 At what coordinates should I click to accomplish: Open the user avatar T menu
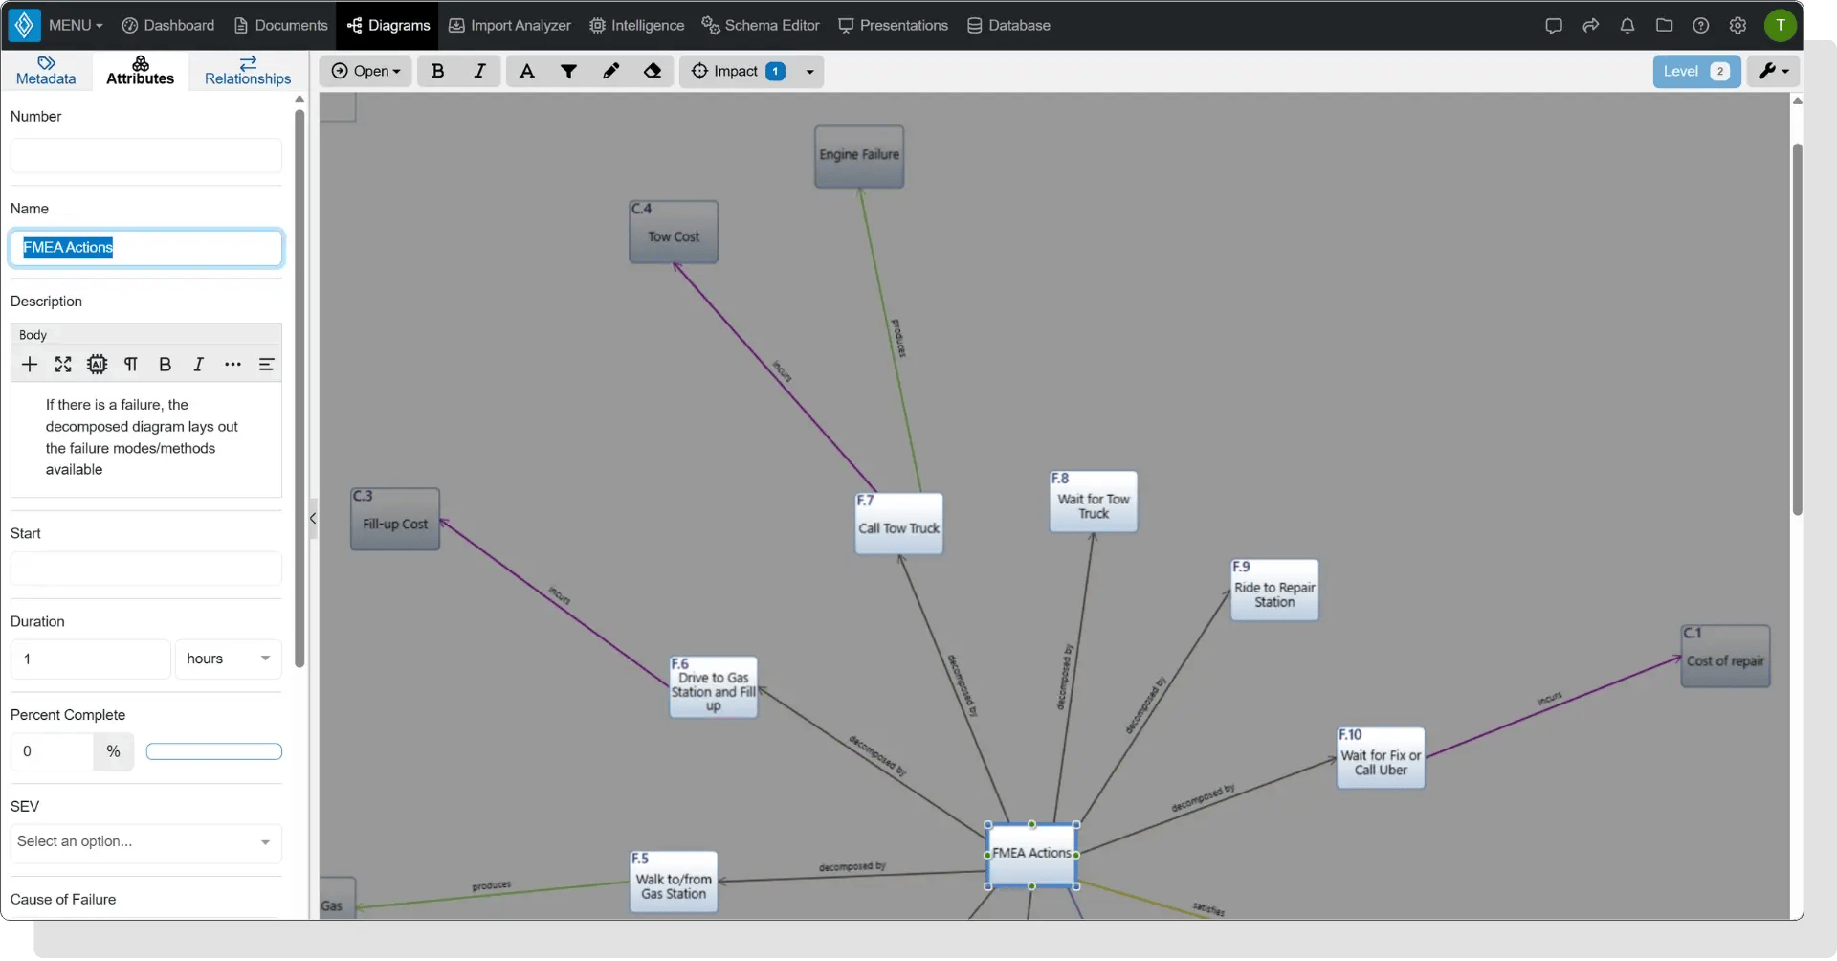[1781, 26]
